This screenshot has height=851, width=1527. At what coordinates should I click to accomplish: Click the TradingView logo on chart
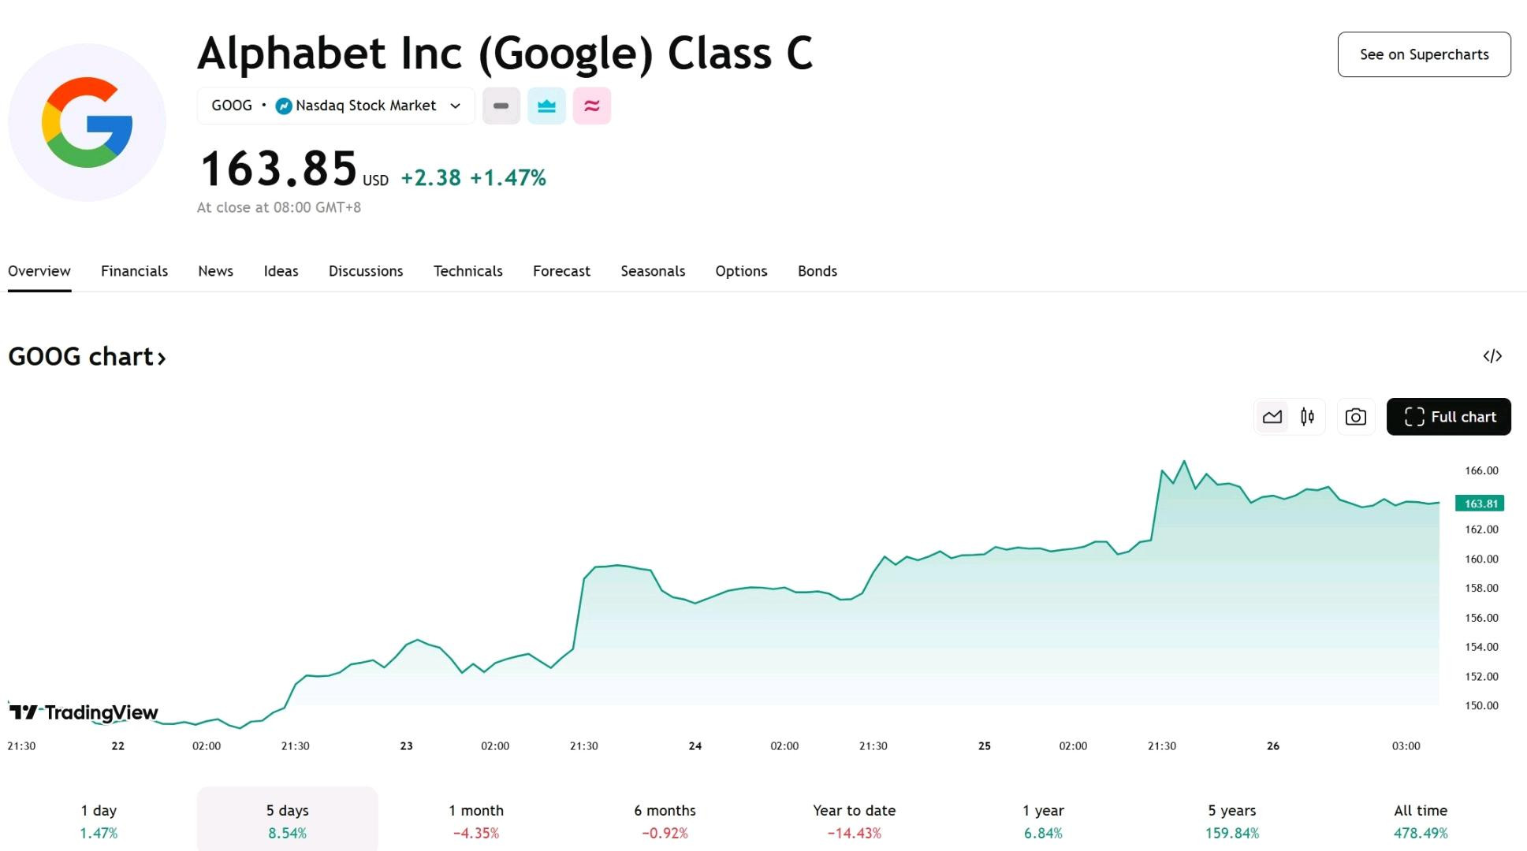pos(84,712)
